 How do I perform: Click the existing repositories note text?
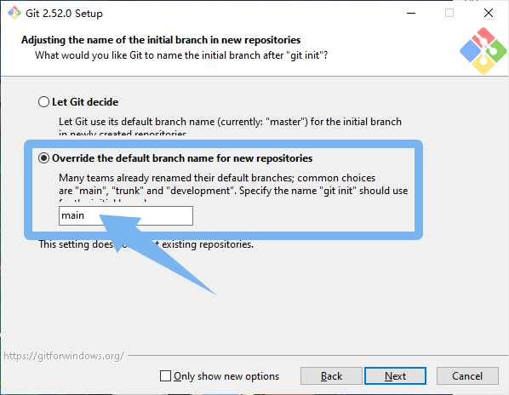[x=146, y=244]
